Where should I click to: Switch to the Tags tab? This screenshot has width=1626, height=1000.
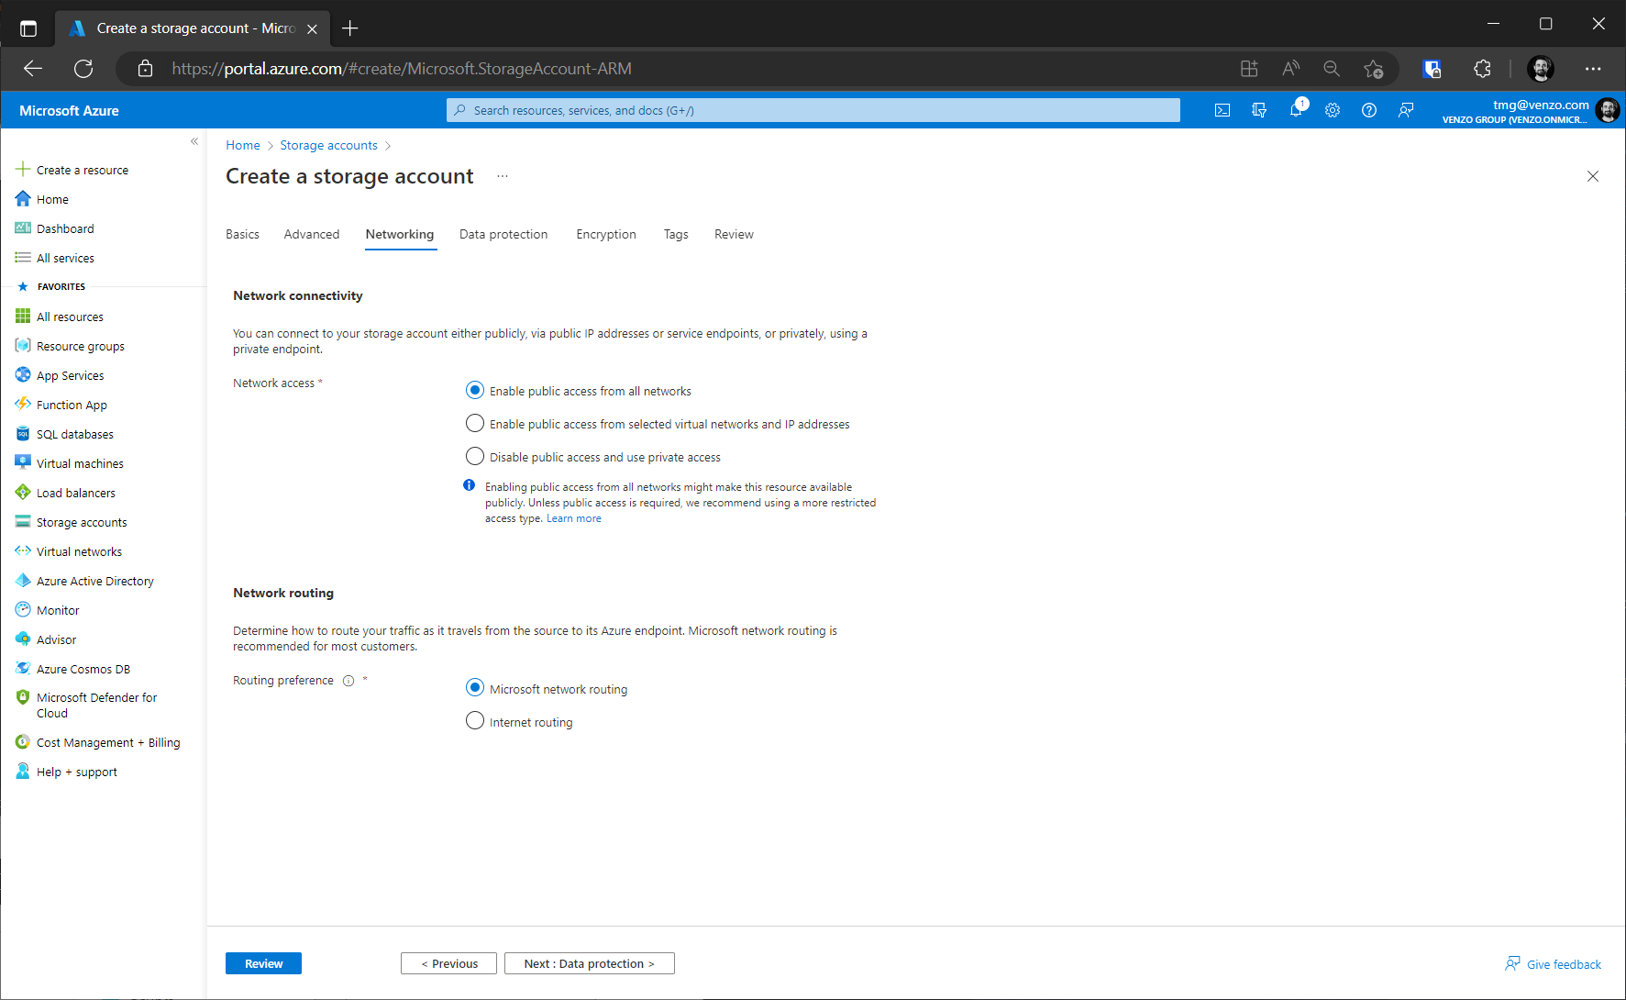click(676, 234)
